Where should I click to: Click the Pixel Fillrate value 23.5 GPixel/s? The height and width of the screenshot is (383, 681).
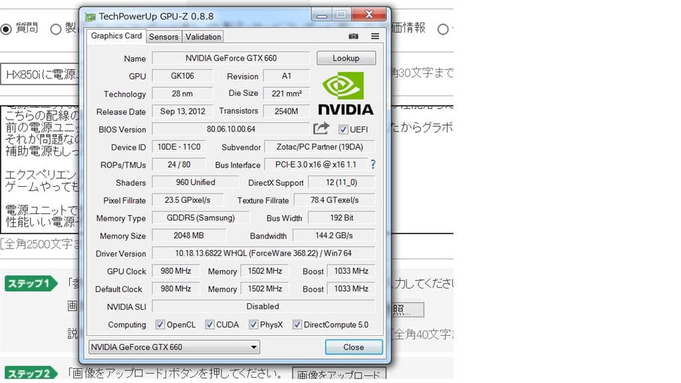[x=188, y=200]
